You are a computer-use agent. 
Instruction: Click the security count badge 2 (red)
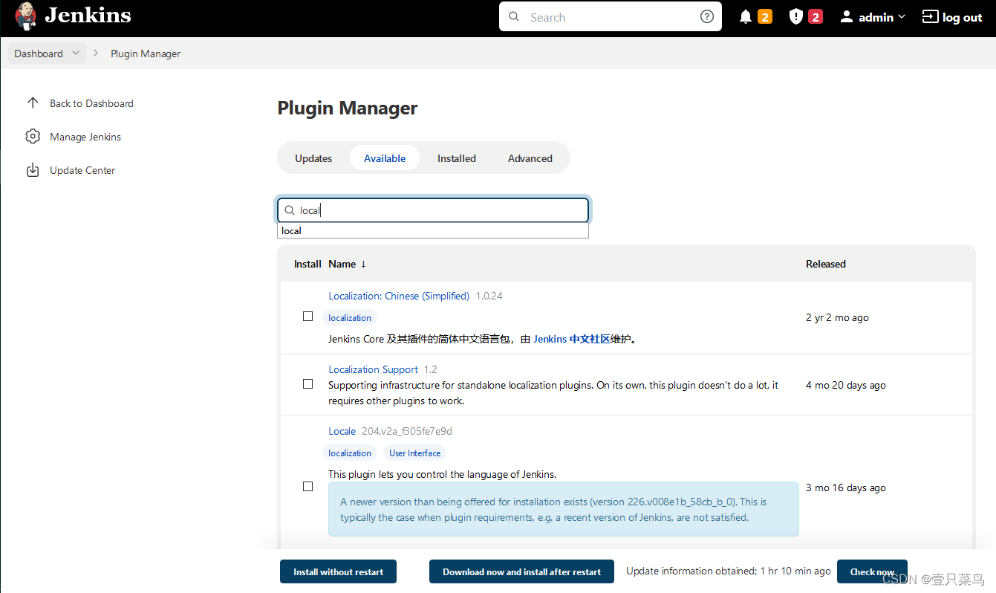point(816,16)
